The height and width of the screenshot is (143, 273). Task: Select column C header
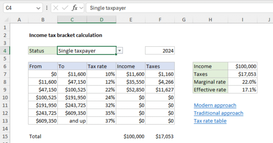[72, 20]
